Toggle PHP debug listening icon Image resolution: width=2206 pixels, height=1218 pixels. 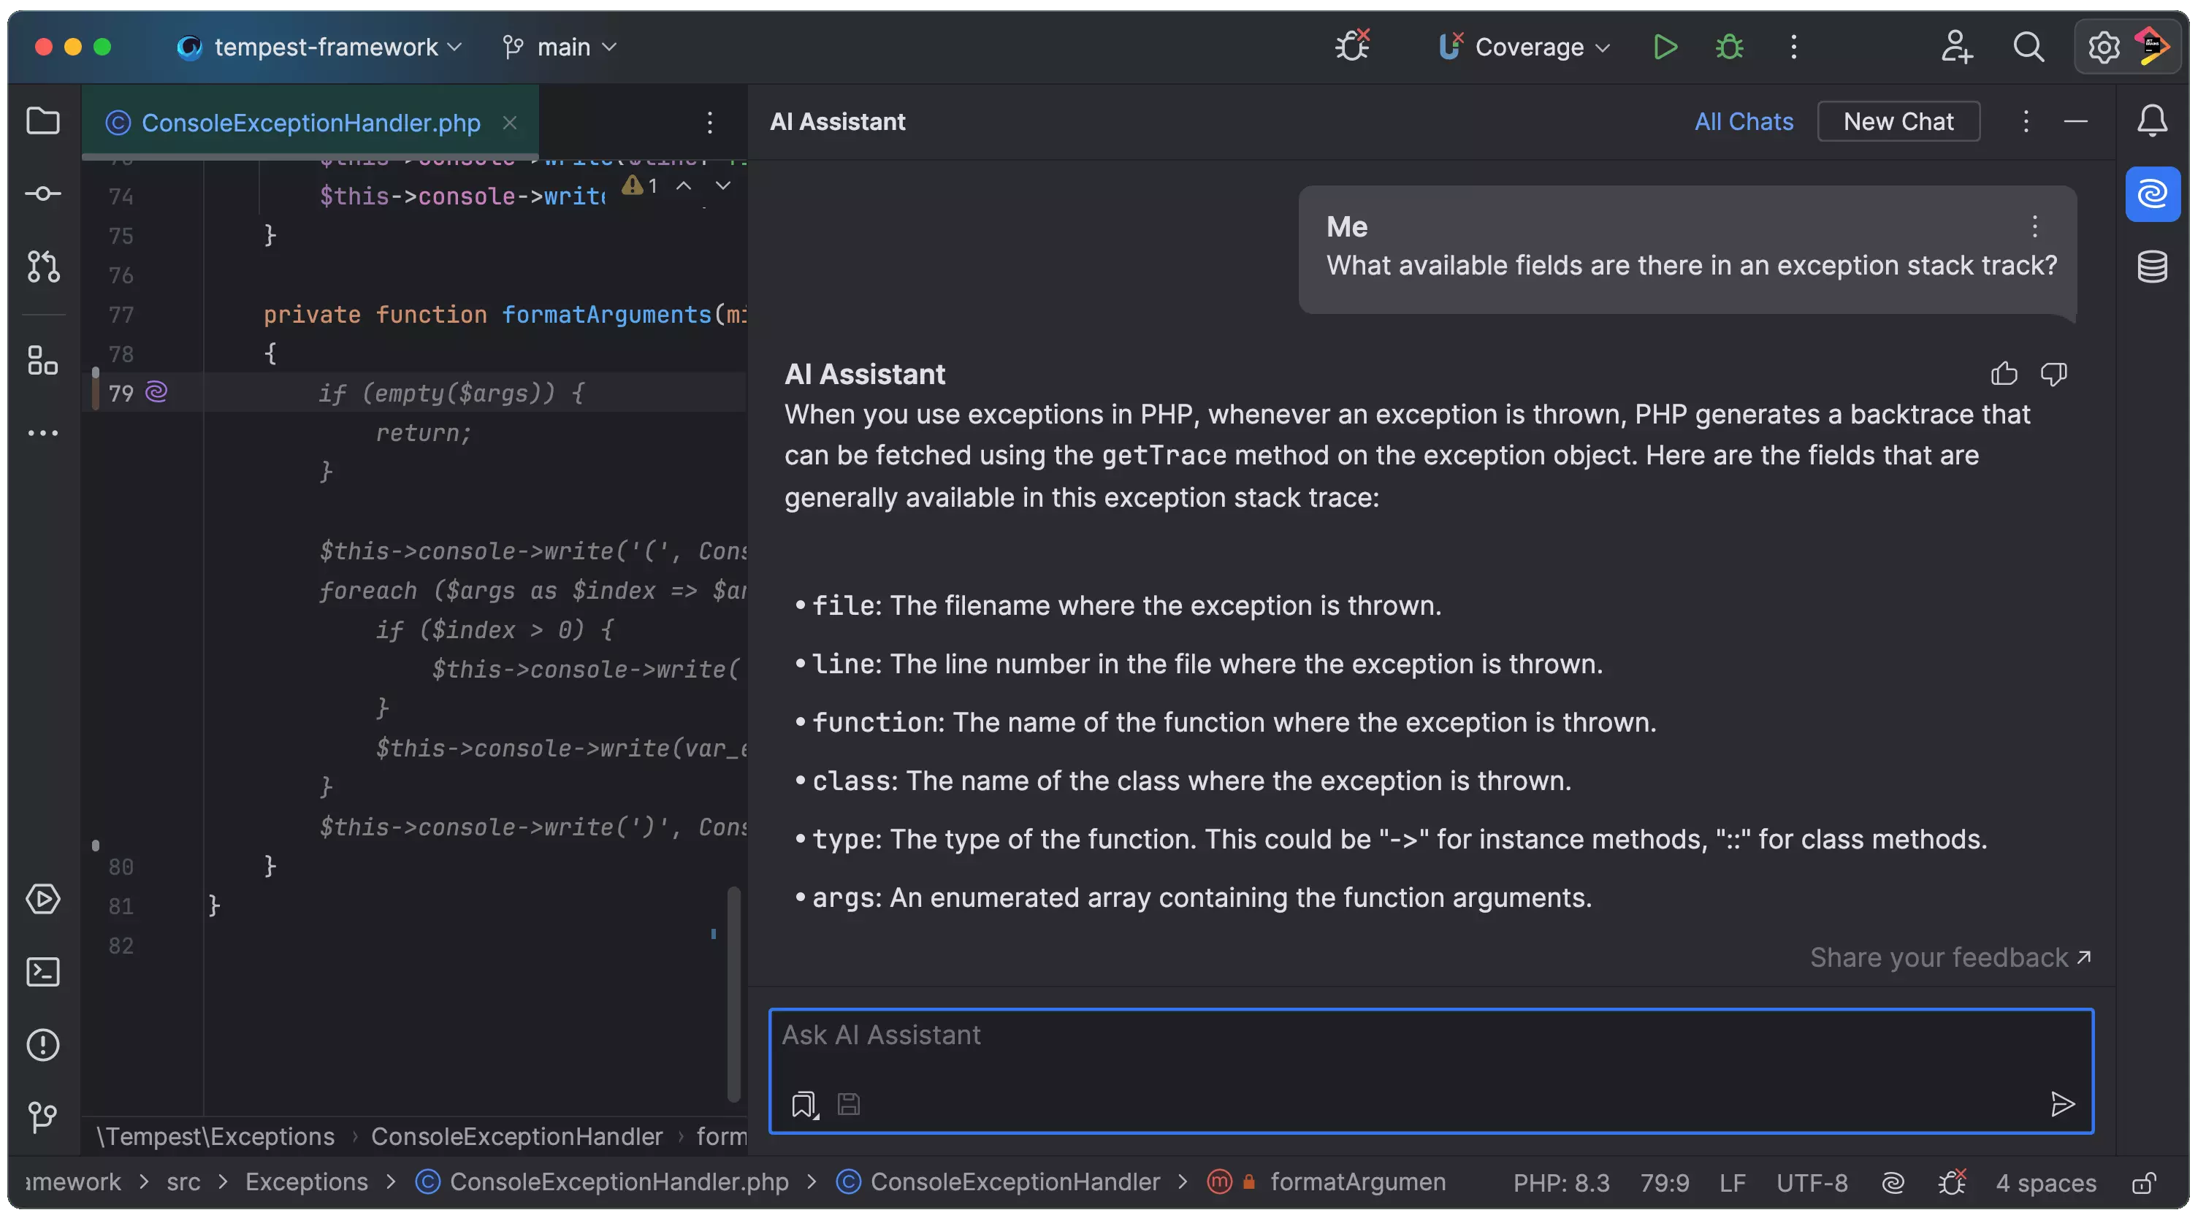pyautogui.click(x=1353, y=47)
